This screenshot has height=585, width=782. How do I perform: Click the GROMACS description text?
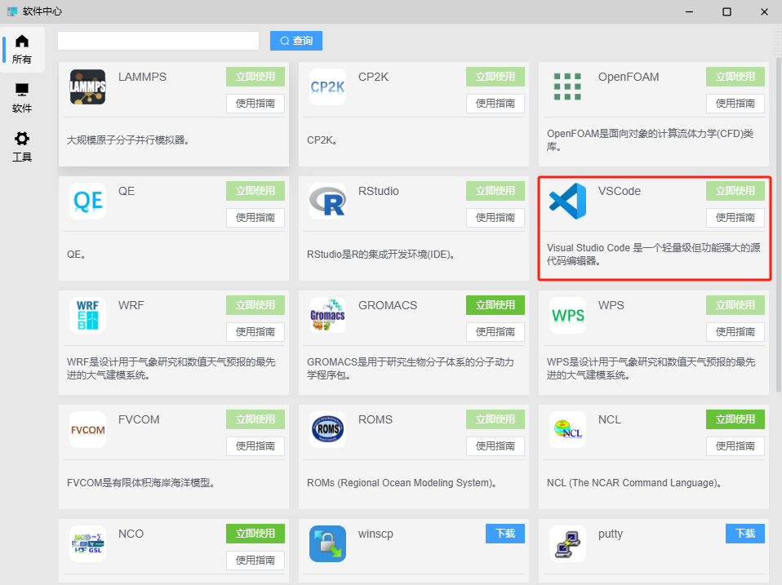(411, 368)
